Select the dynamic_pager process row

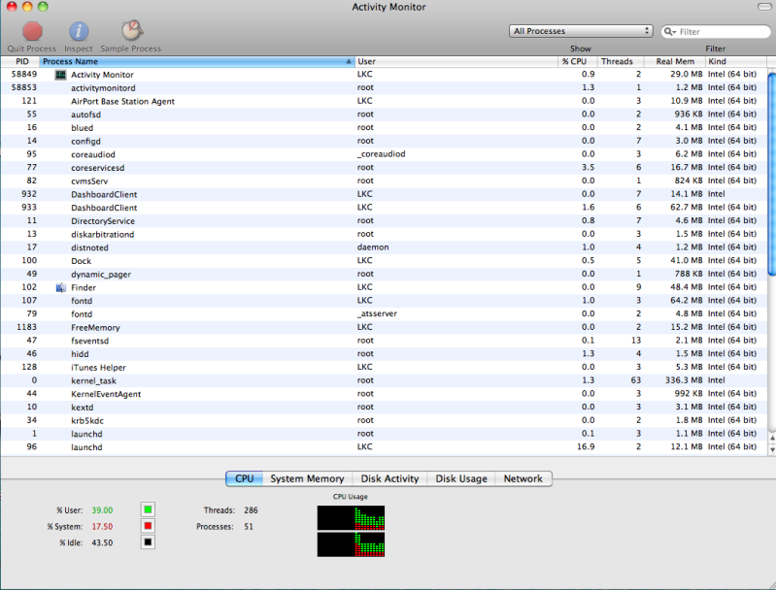click(x=384, y=275)
